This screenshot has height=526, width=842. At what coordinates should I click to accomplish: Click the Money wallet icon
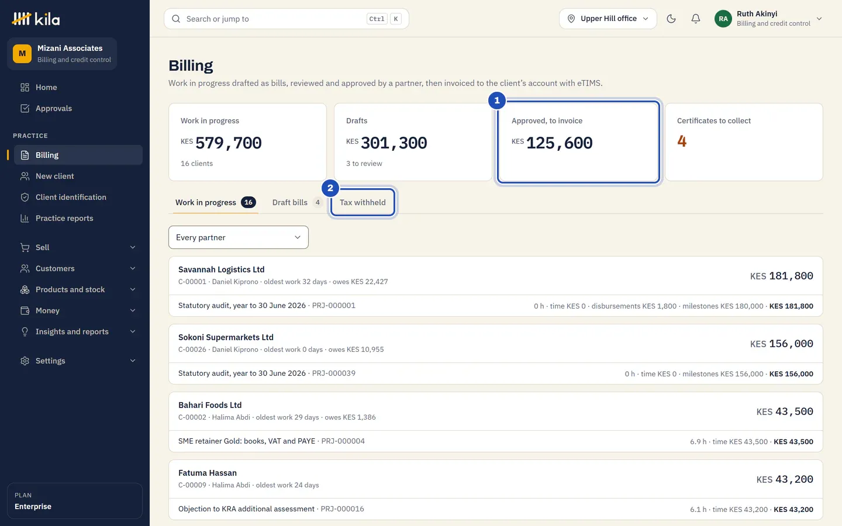(x=25, y=310)
